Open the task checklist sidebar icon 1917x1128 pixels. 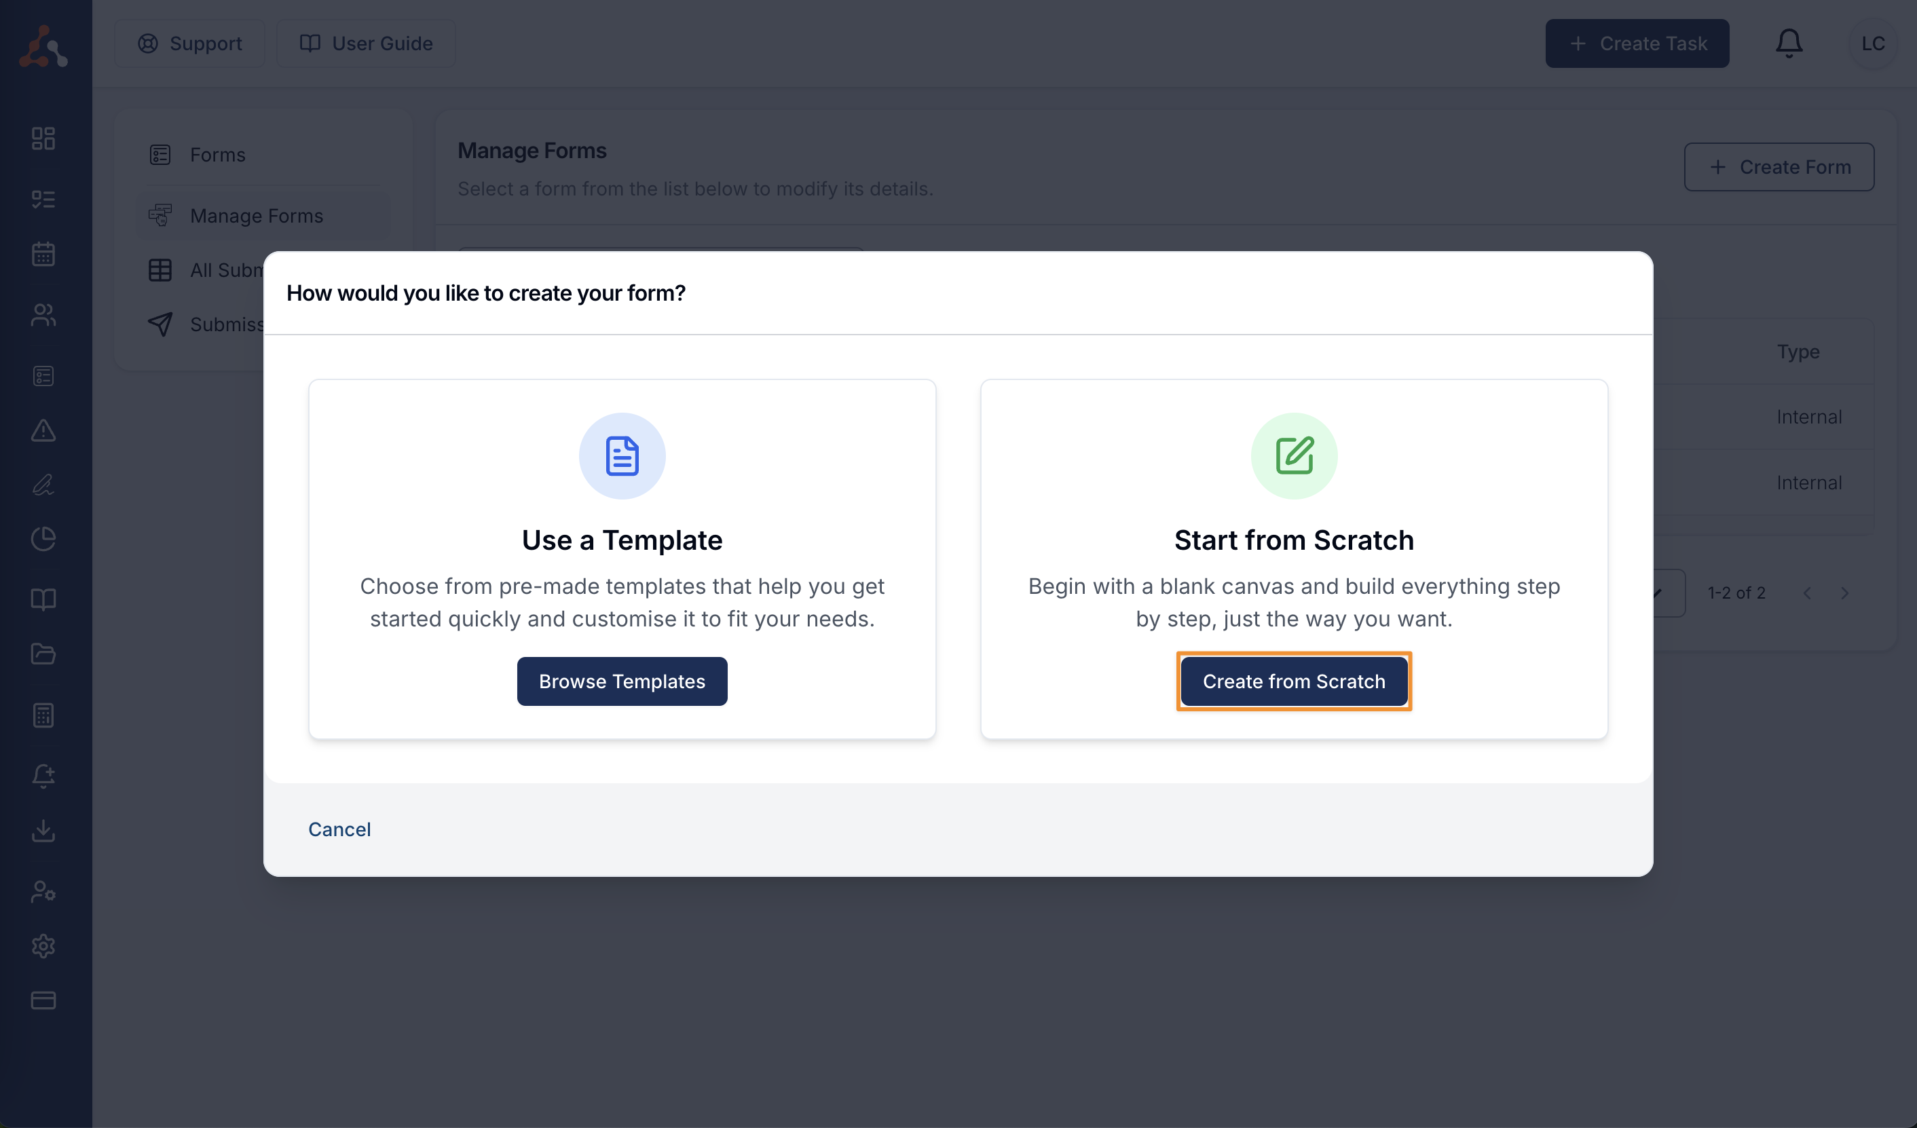43,200
